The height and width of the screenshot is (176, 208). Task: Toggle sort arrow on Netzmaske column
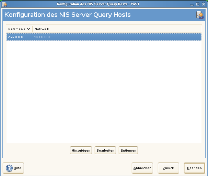coord(29,29)
